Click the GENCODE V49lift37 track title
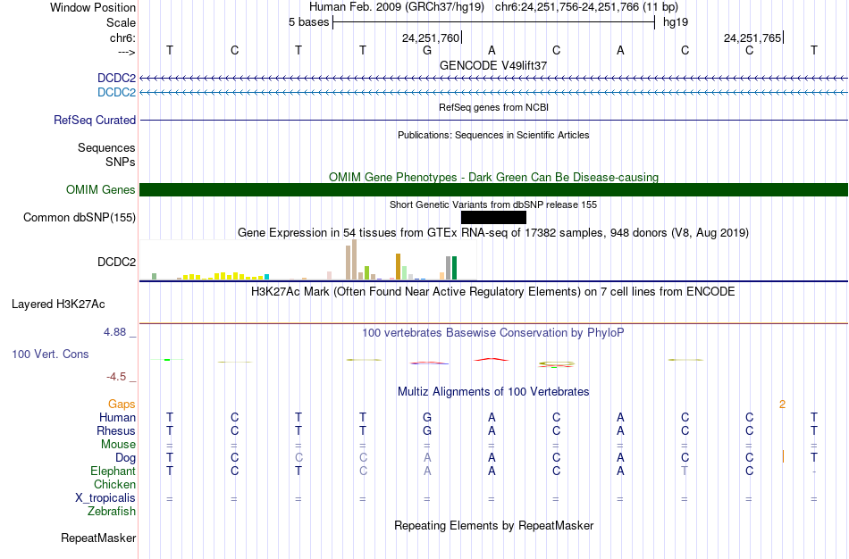 point(493,65)
